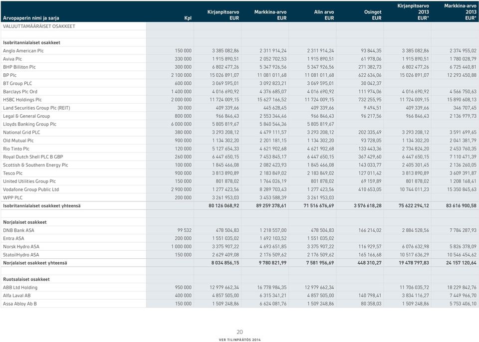Viewport: 479px width, 342px height.
Task: Click the 'Alfa Laval AB' security name
Action: click(17, 296)
